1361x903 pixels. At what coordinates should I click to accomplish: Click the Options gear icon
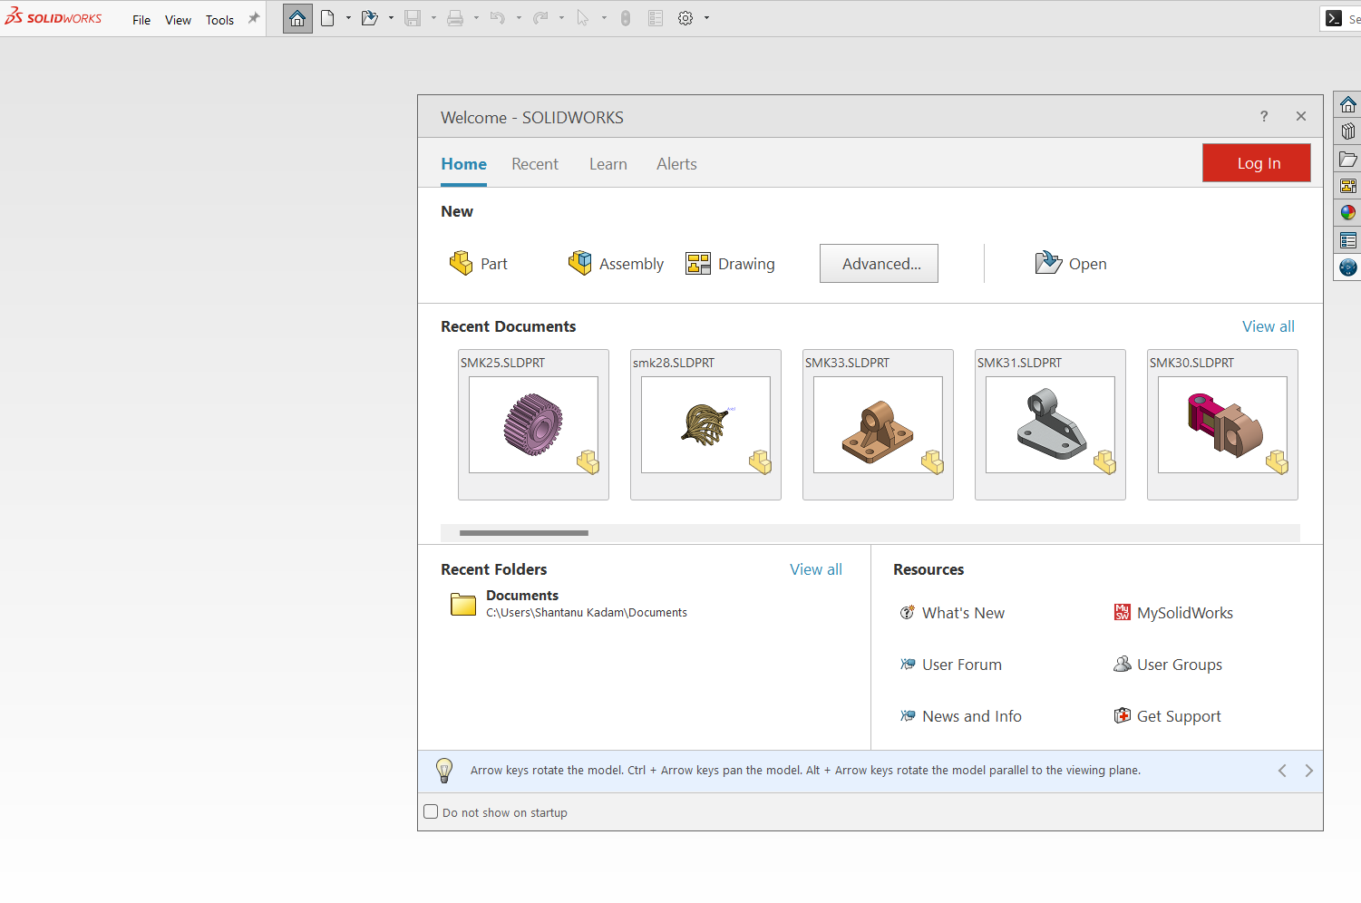click(685, 18)
